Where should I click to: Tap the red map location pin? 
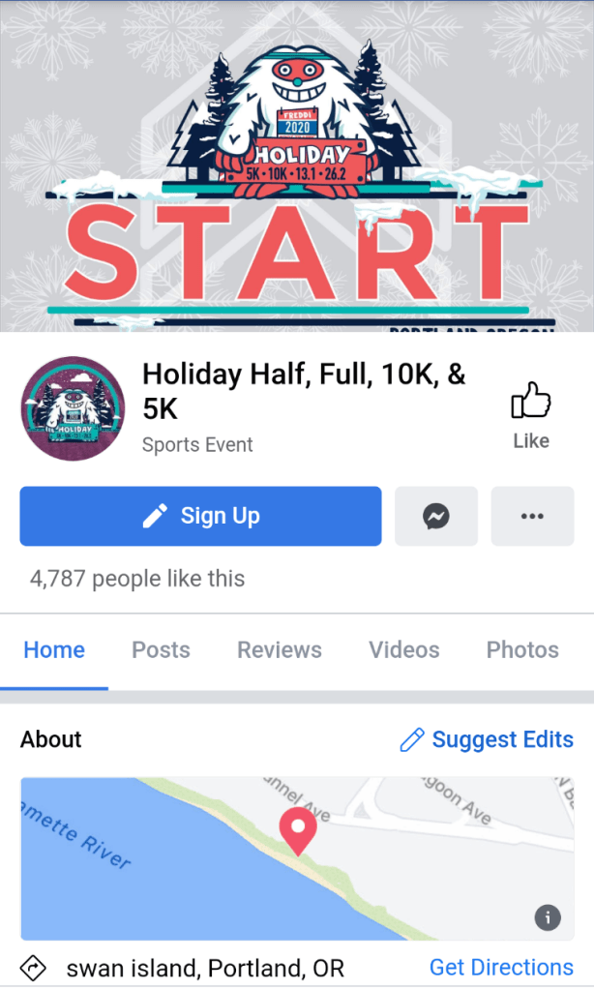click(298, 833)
